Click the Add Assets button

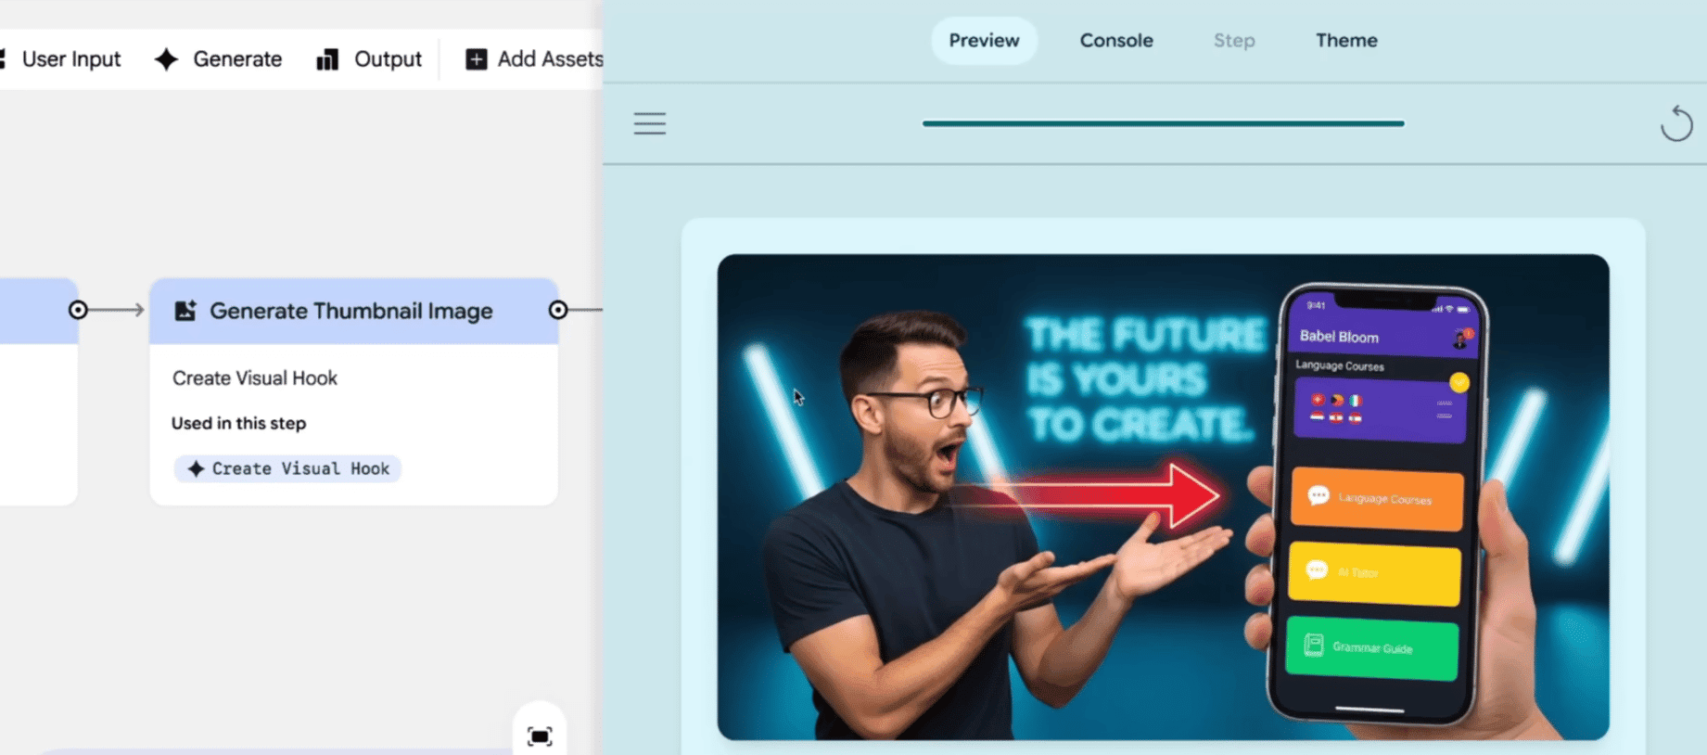pyautogui.click(x=534, y=59)
